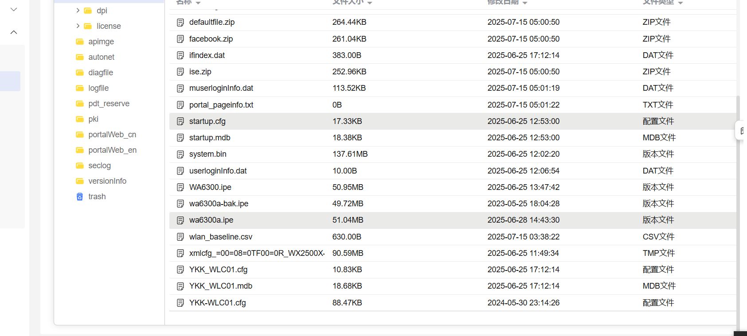Click the file icon beside defaultfile.zip
The width and height of the screenshot is (747, 336).
[180, 22]
